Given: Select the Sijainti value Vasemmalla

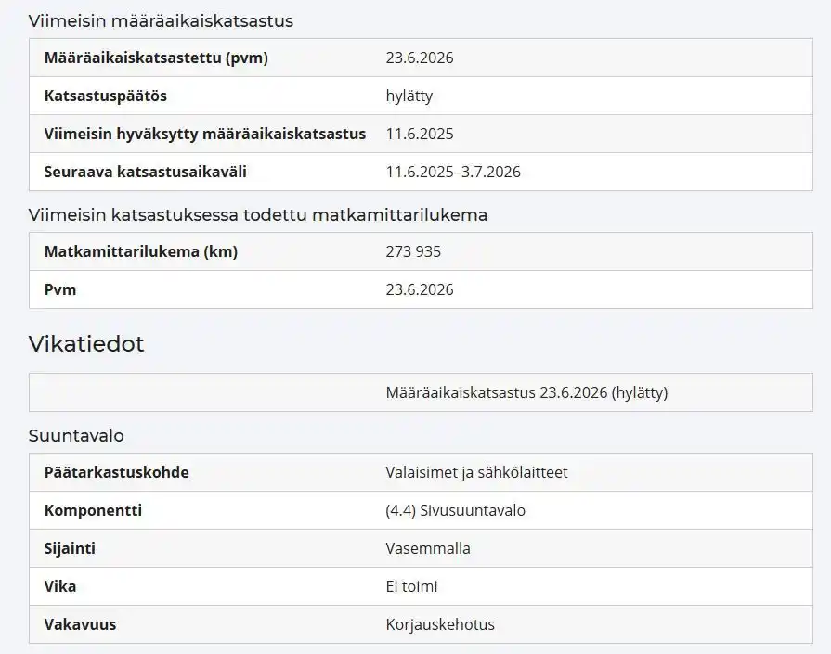Looking at the screenshot, I should click(428, 548).
